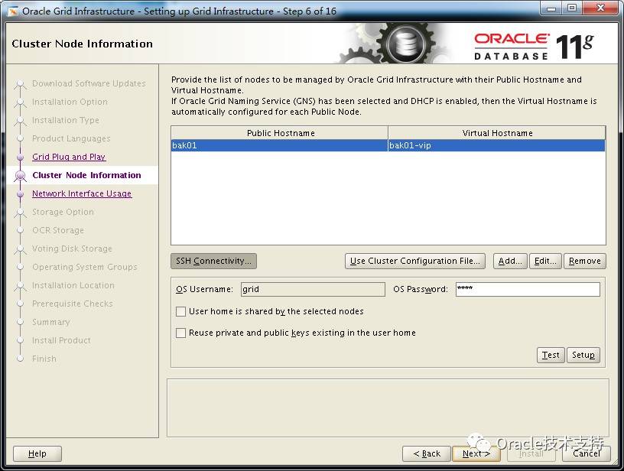The height and width of the screenshot is (471, 624).
Task: Click Setup to configure SSH
Action: pos(583,355)
